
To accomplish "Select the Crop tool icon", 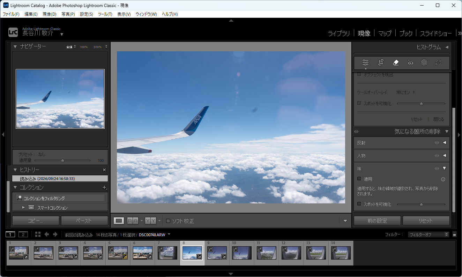I will click(x=381, y=62).
